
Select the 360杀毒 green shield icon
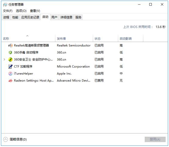(x=10, y=53)
